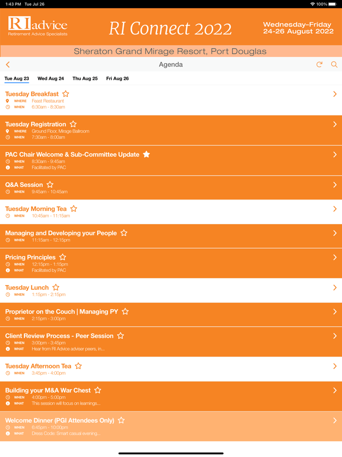The height and width of the screenshot is (457, 342).
Task: Unstar PAC Chair Welcome session
Action: (x=147, y=154)
